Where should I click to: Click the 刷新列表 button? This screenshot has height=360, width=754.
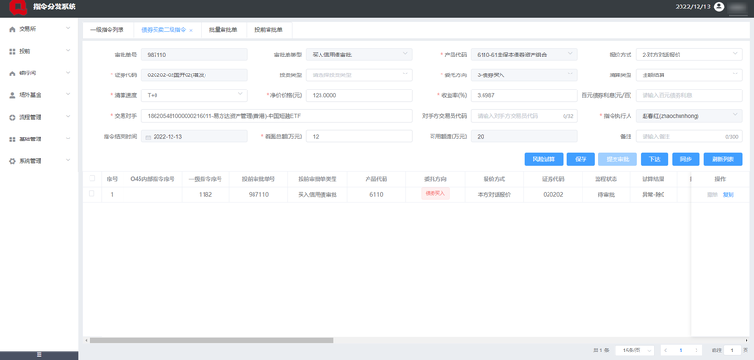coord(723,159)
